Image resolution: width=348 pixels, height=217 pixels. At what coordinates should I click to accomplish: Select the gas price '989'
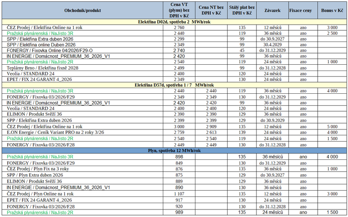point(179,213)
